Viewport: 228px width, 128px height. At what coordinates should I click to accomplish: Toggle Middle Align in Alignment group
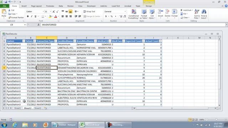(x=67, y=11)
